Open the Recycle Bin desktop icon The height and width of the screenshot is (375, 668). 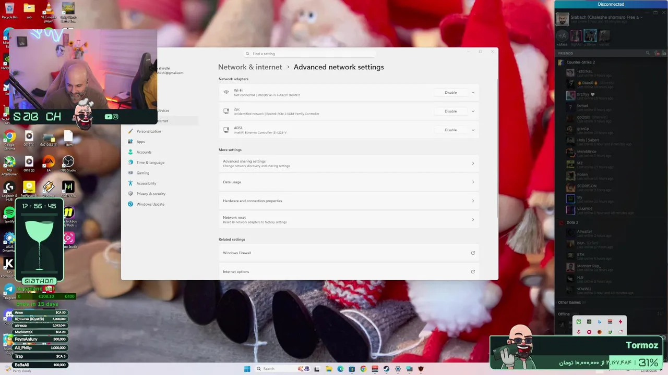pyautogui.click(x=9, y=10)
